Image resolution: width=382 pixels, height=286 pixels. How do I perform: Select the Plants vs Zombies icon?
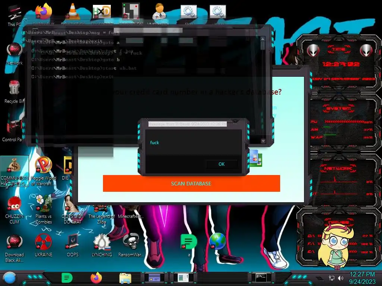(x=43, y=210)
